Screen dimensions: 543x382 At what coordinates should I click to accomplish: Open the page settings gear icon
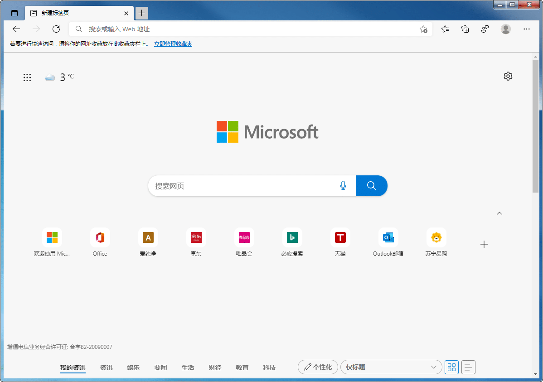pos(508,76)
